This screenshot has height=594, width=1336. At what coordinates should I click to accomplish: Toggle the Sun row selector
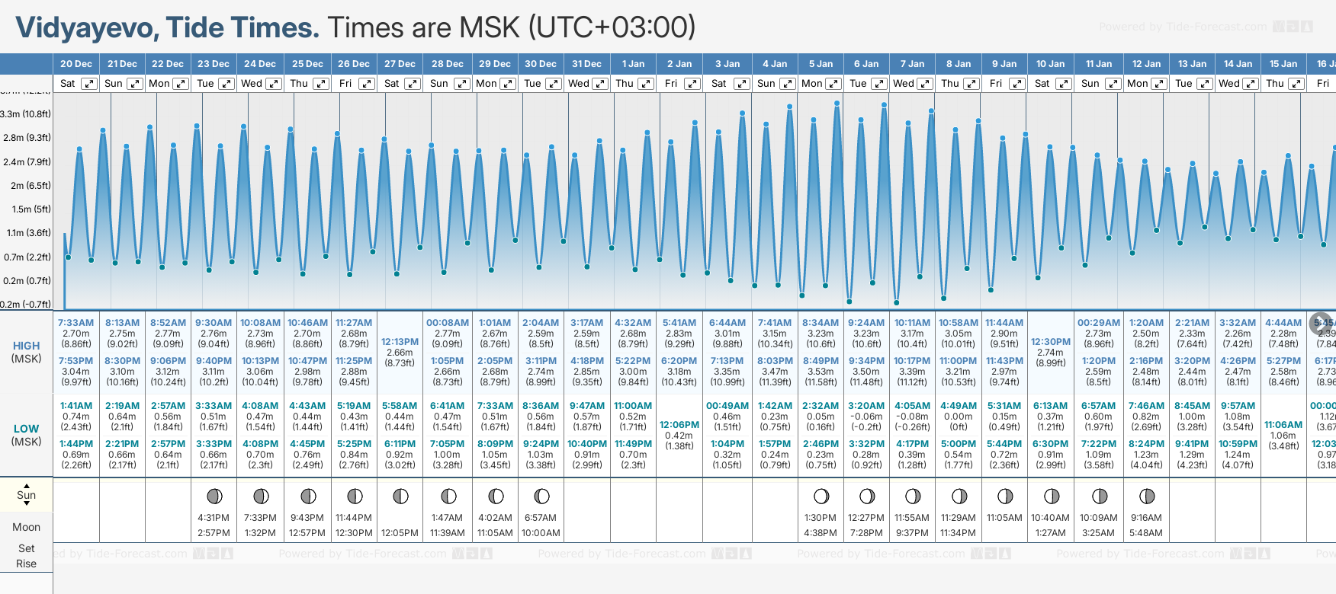(27, 495)
